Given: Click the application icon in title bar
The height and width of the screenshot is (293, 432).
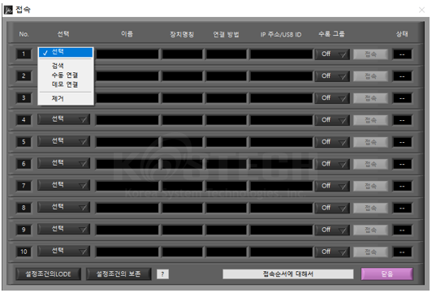Looking at the screenshot, I should pyautogui.click(x=8, y=10).
